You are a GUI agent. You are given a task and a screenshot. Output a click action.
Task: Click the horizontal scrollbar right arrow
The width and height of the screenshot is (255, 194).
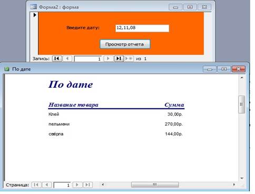click(x=234, y=185)
